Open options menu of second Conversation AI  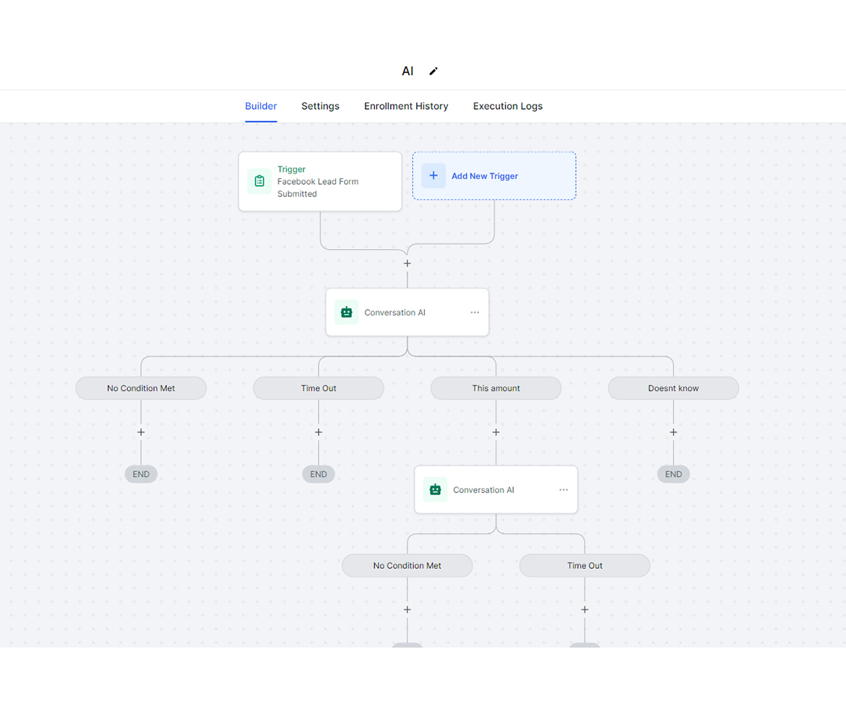pos(564,489)
